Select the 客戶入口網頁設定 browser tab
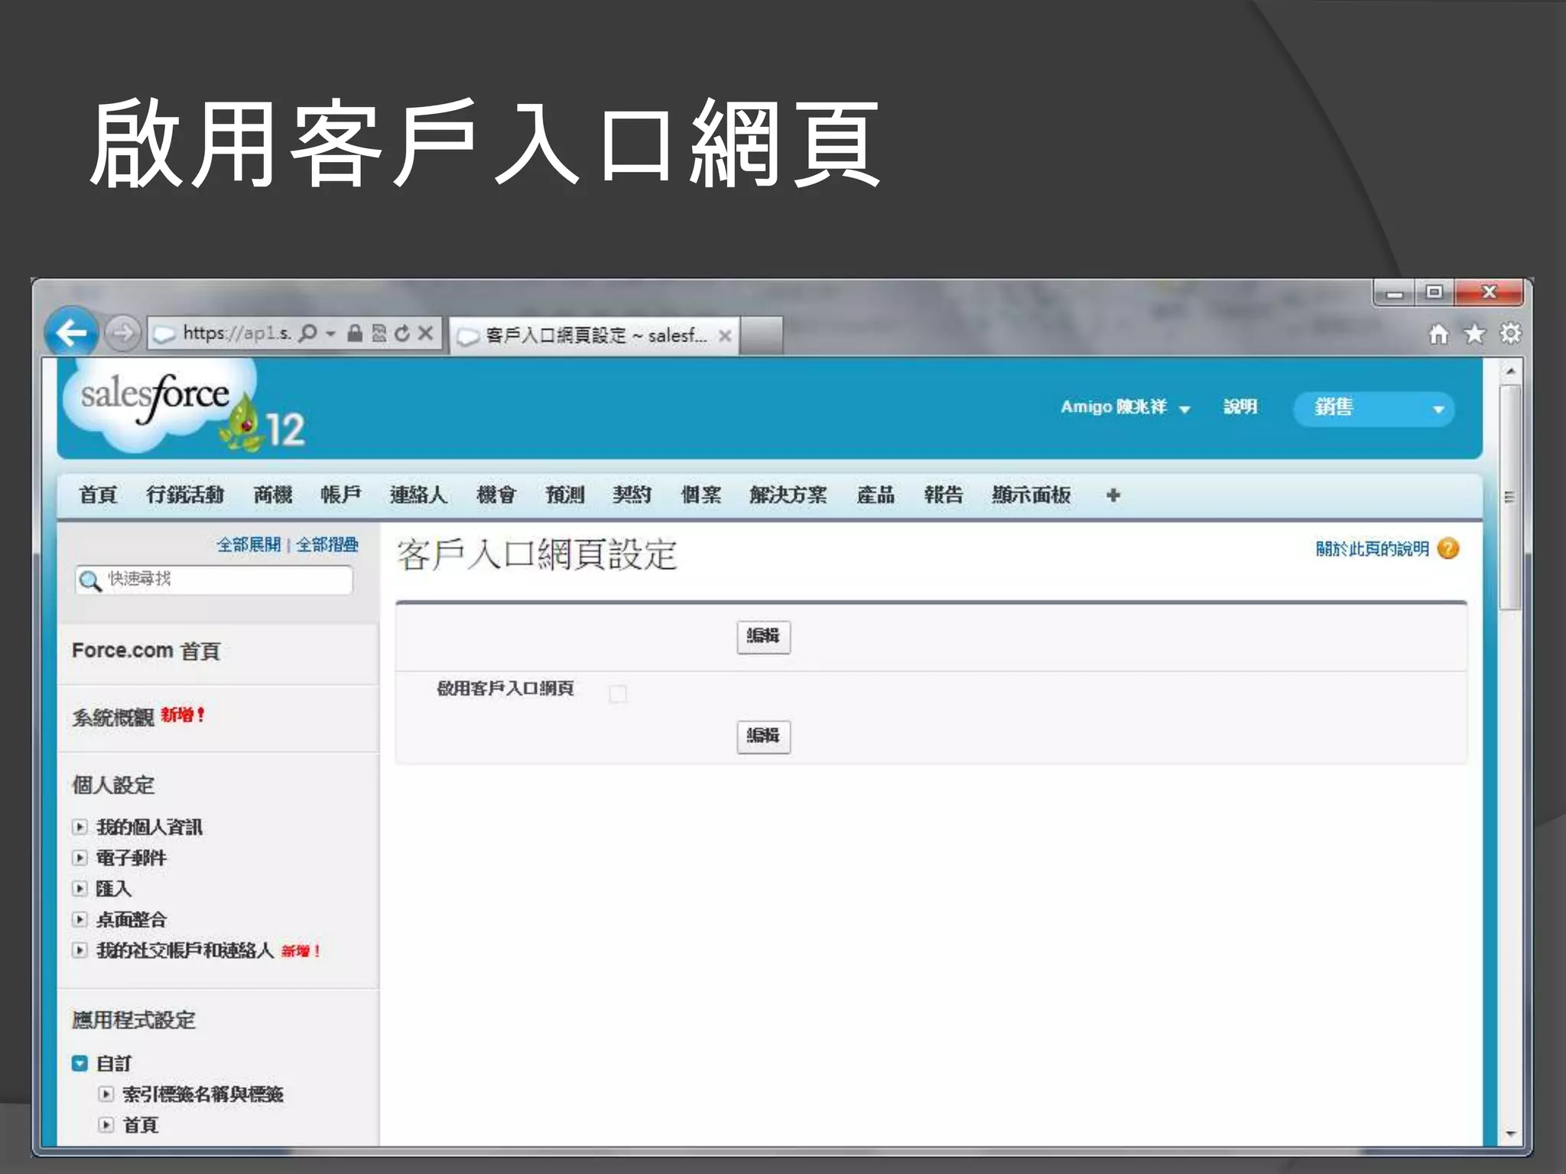 click(593, 336)
